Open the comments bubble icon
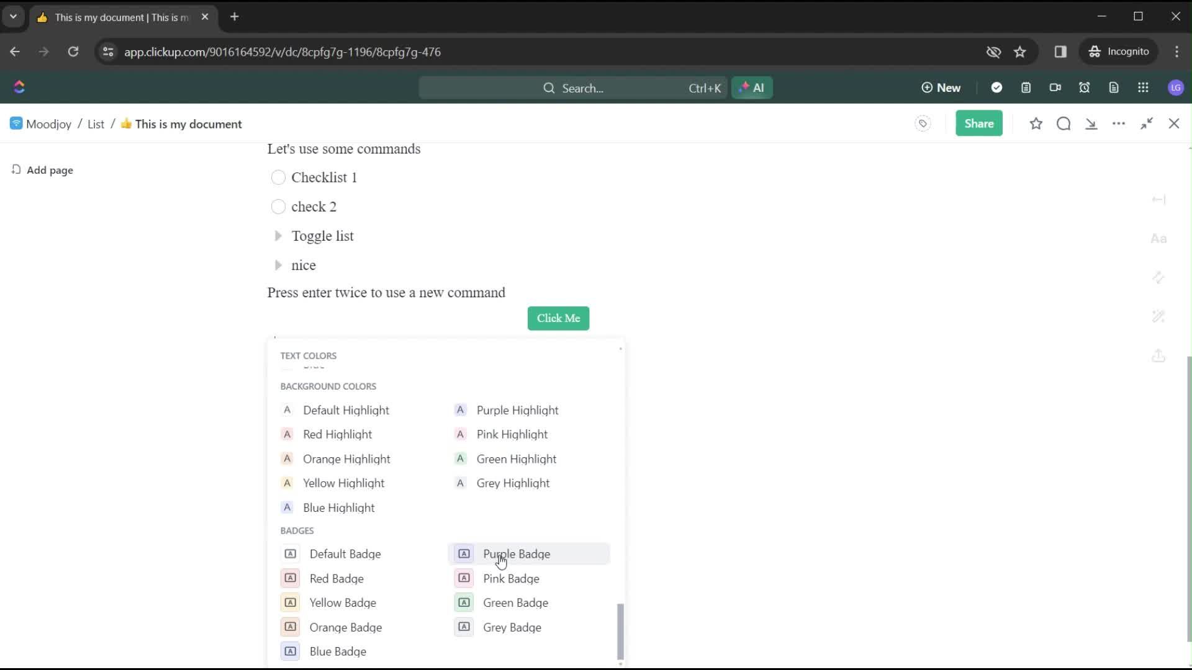The height and width of the screenshot is (670, 1192). (x=1063, y=123)
